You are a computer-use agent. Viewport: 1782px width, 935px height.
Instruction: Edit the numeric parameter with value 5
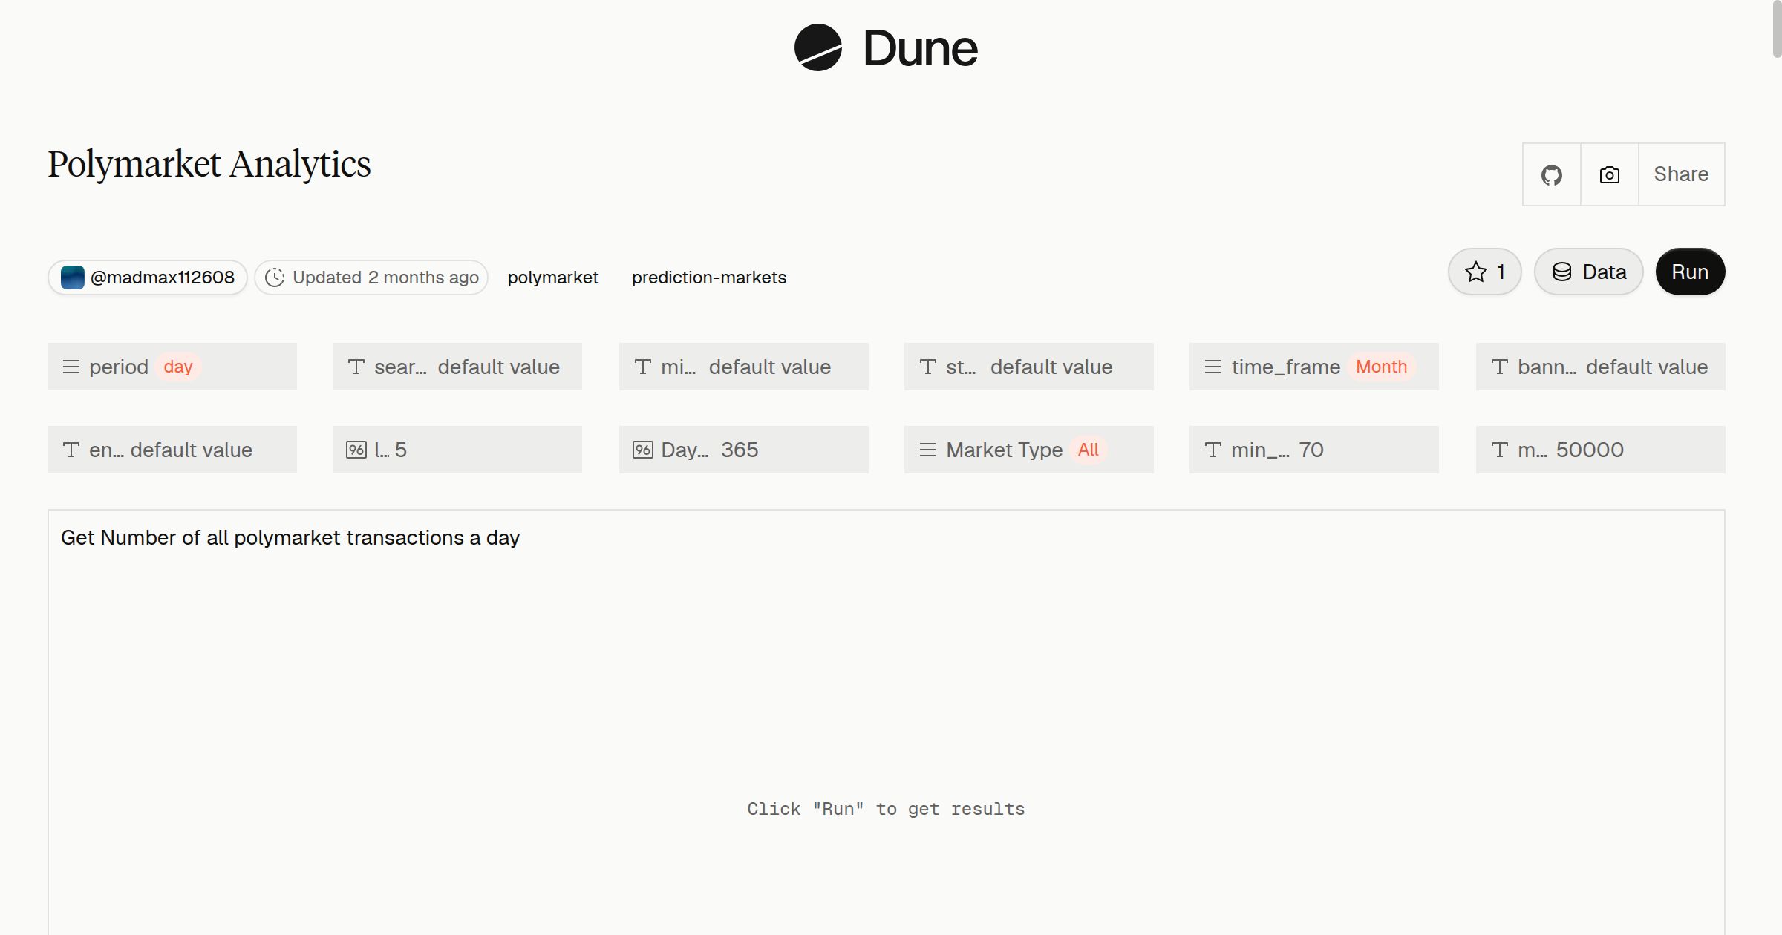pos(457,450)
